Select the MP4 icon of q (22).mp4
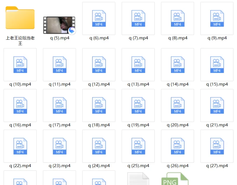This screenshot has width=237, height=185. pos(20,146)
